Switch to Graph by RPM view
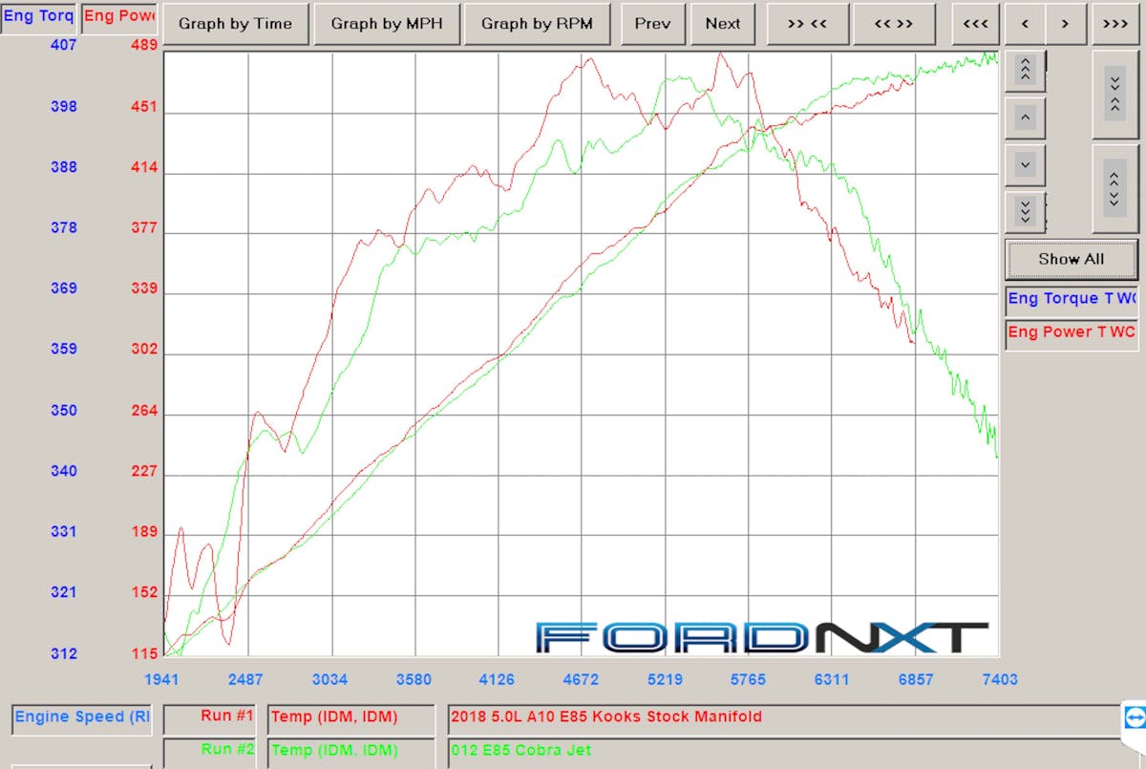Viewport: 1146px width, 769px height. (x=537, y=24)
